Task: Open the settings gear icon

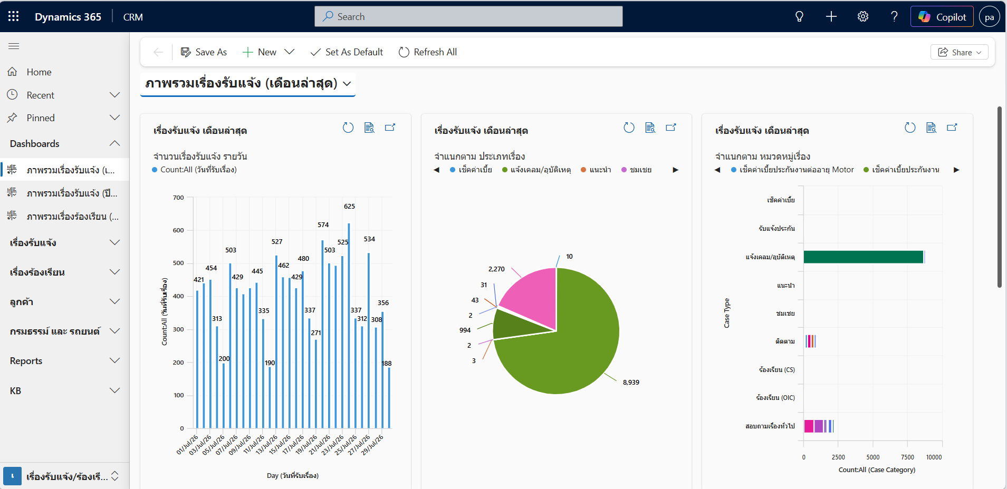Action: tap(863, 16)
